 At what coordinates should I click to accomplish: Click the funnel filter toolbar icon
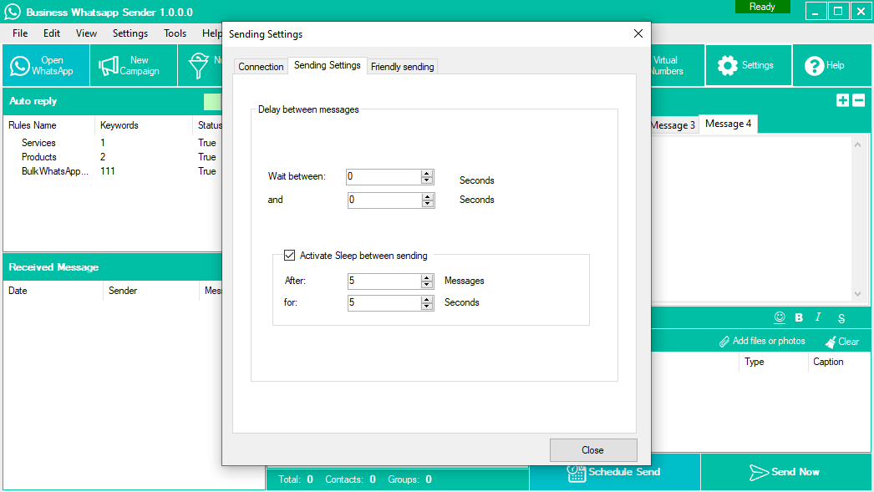coord(199,66)
